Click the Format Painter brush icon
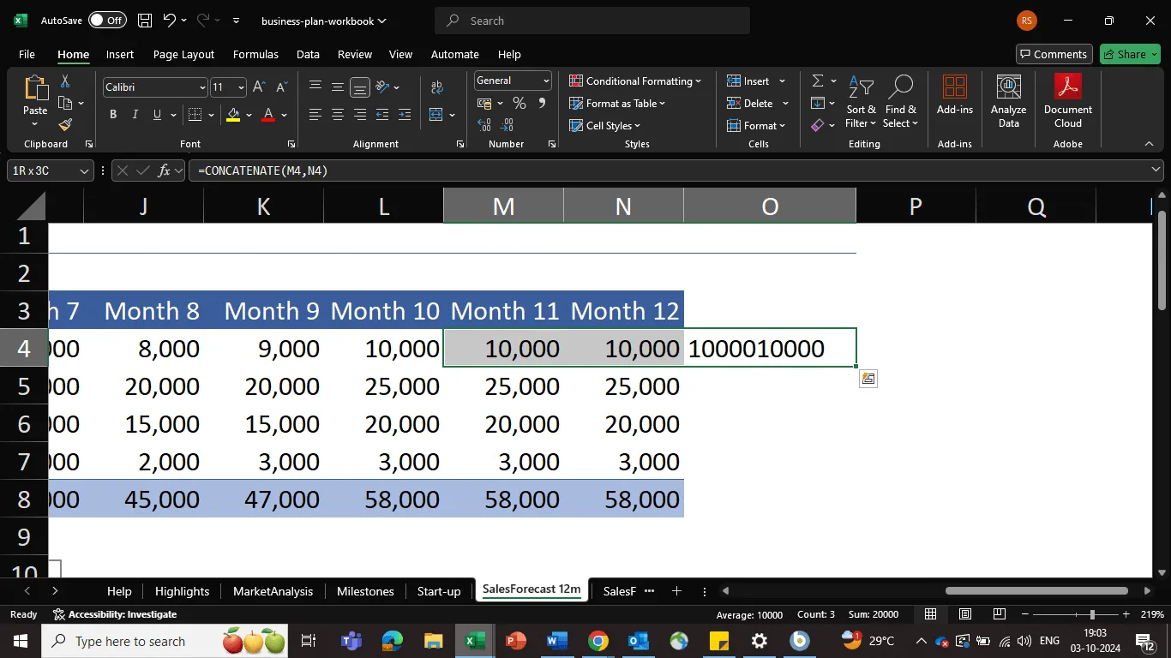The width and height of the screenshot is (1171, 658). tap(65, 124)
